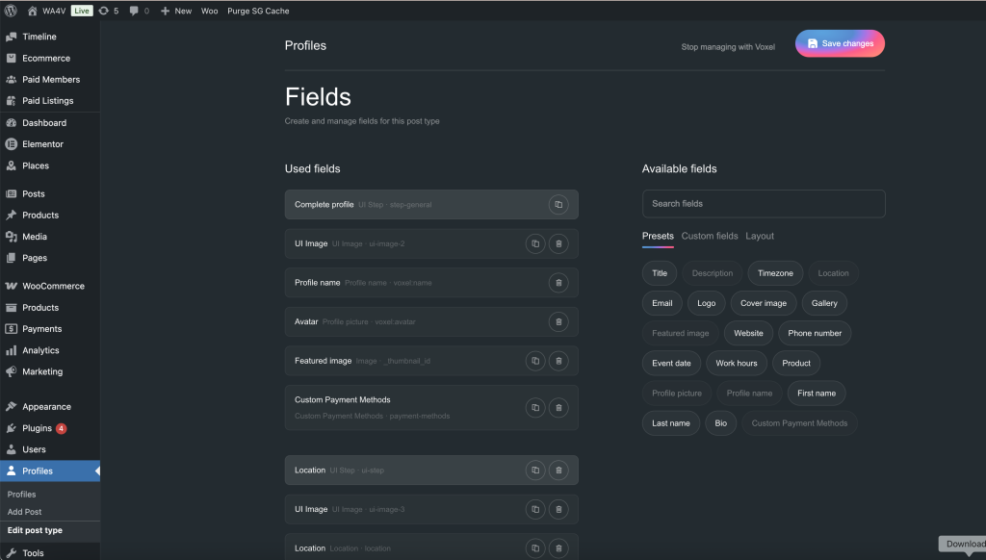The image size is (986, 560).
Task: Delete the UI Image ui-image-2 field
Action: coord(558,244)
